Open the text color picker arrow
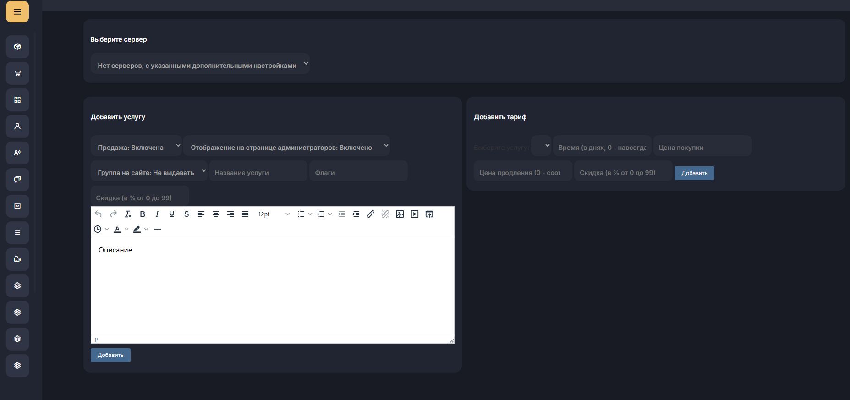The height and width of the screenshot is (400, 850). coord(126,229)
